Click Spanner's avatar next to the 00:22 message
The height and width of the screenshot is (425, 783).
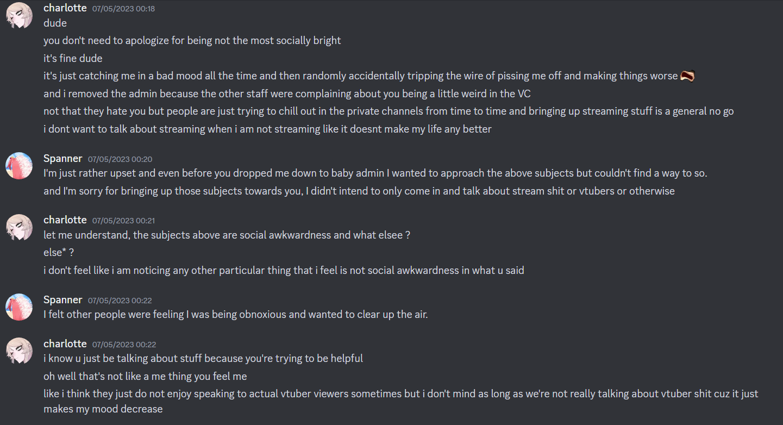coord(19,307)
